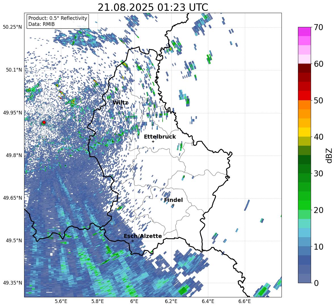336x307 pixels.
Task: Click the longitude label 6.4°E
Action: [208, 301]
